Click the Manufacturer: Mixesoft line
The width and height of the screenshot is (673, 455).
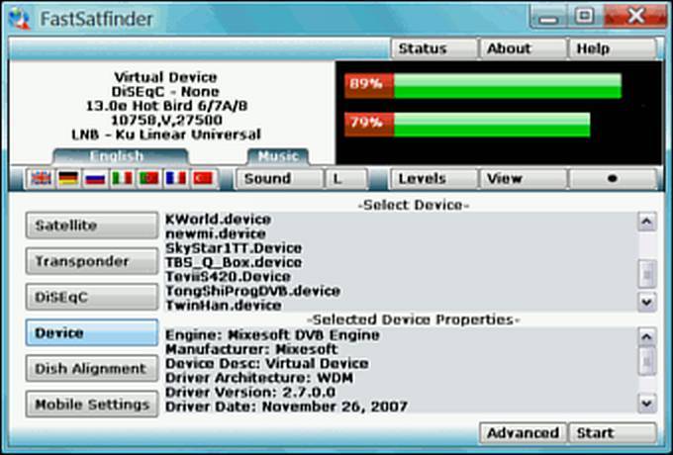pos(251,349)
